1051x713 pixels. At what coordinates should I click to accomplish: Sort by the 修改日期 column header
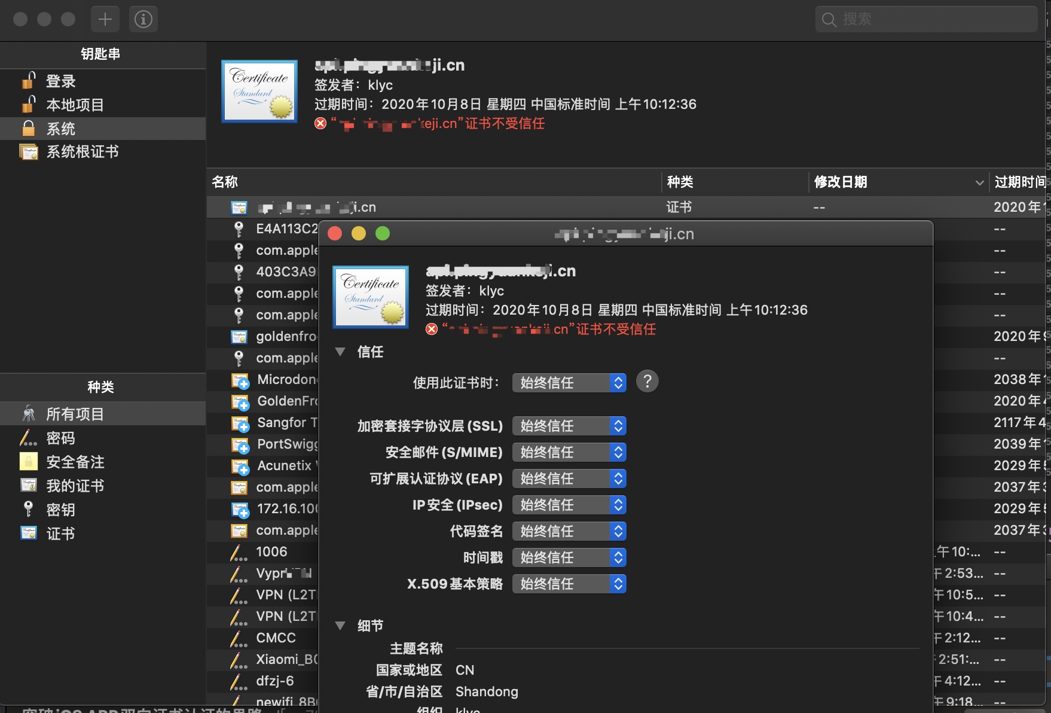898,182
